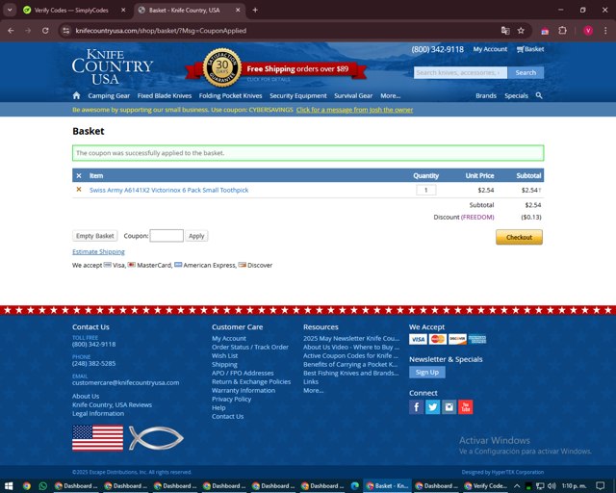The height and width of the screenshot is (493, 616).
Task: Open the browser extensions puzzle icon
Action: click(562, 31)
